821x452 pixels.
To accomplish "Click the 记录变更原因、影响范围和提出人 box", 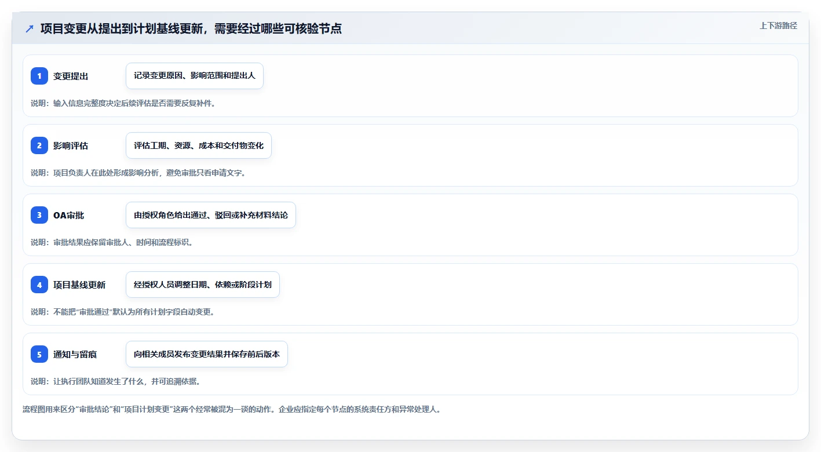I will click(x=195, y=76).
